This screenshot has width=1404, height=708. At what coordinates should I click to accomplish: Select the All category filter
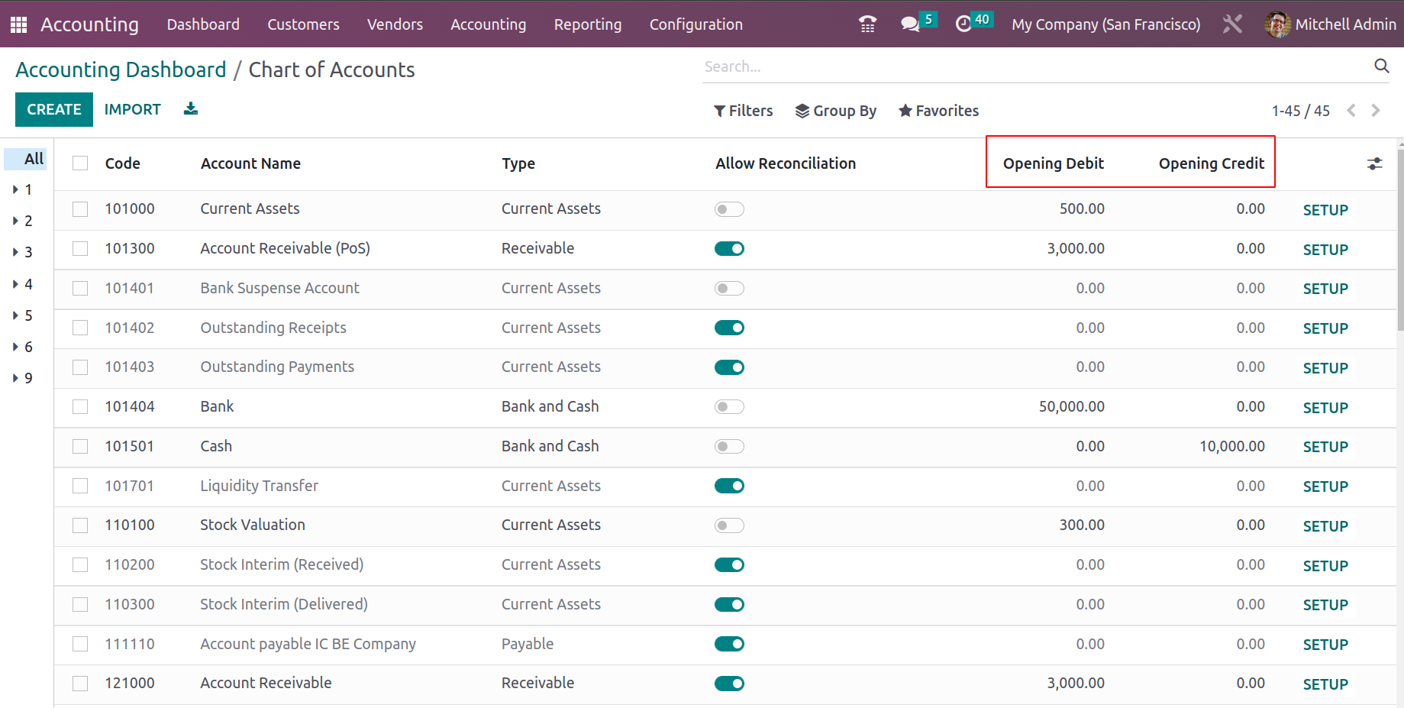25,159
